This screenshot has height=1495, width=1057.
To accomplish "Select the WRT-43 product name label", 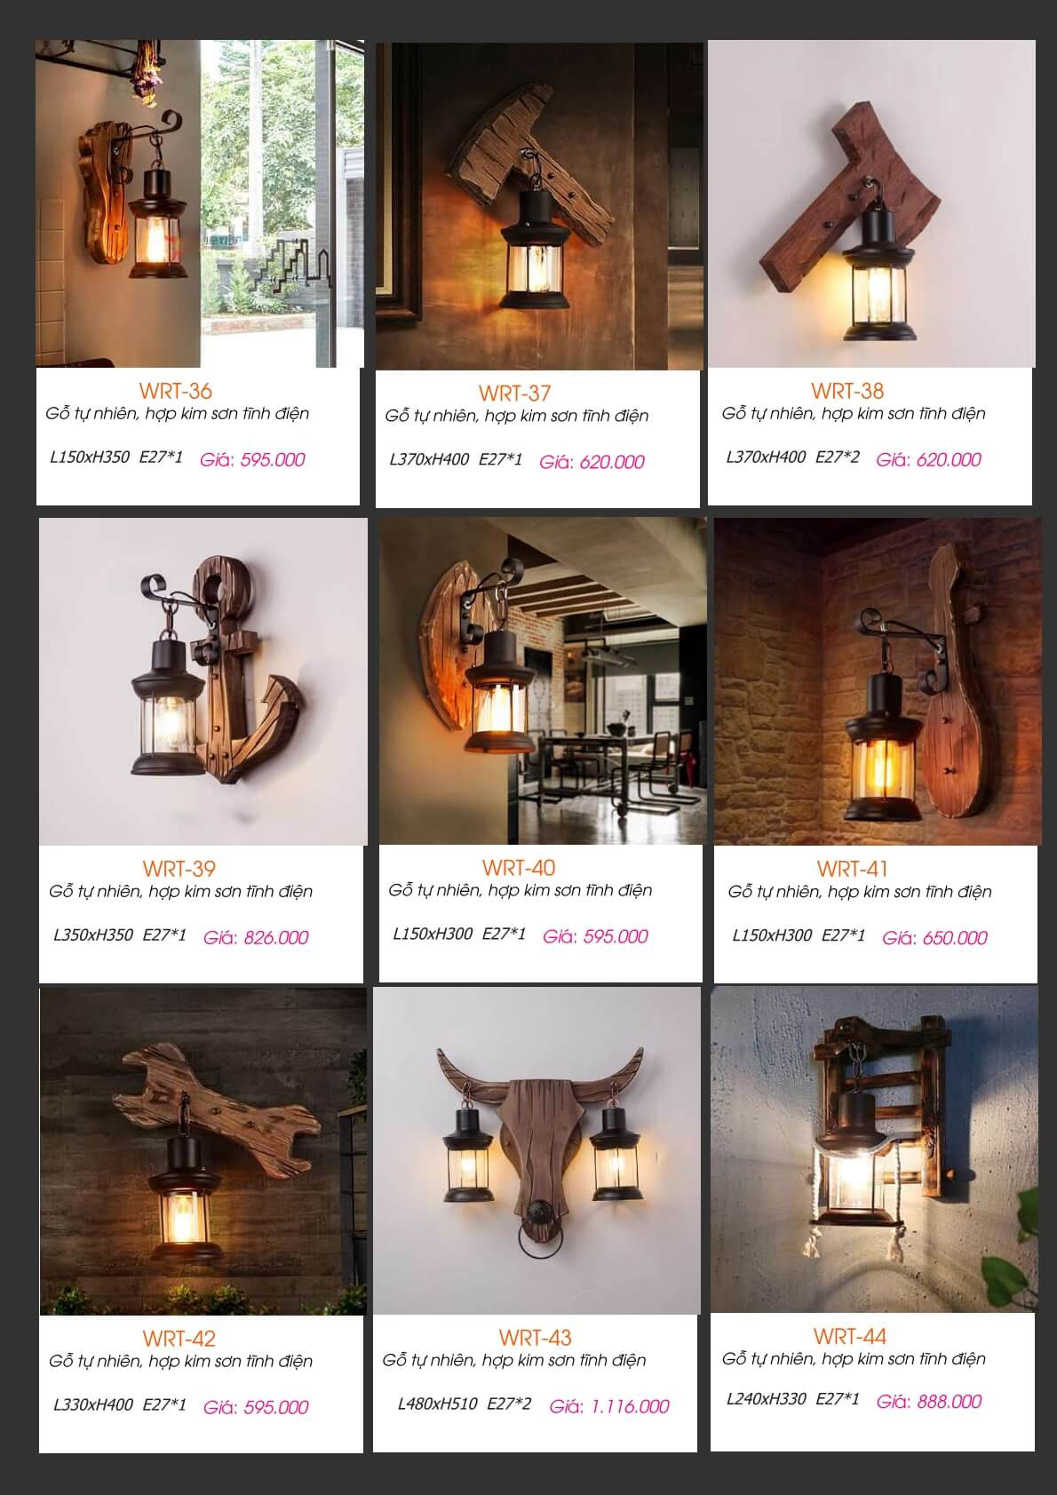I will pos(536,1338).
